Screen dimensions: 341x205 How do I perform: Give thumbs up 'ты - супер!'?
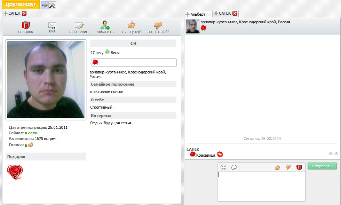pyautogui.click(x=132, y=27)
